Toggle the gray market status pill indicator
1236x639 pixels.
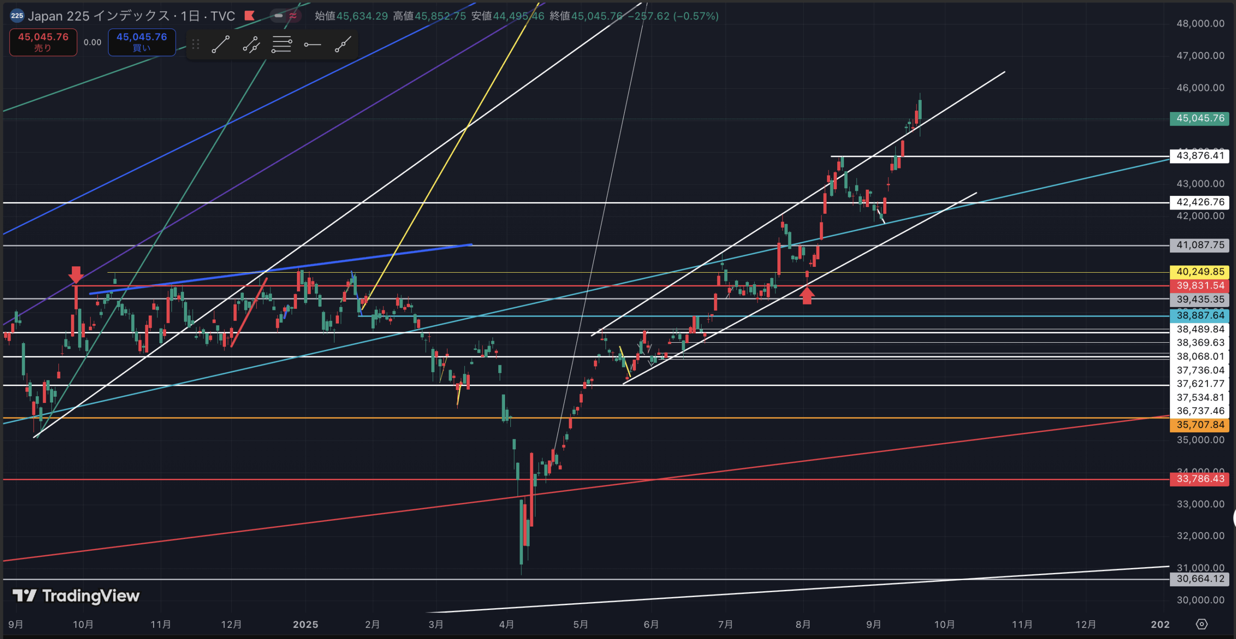(279, 16)
